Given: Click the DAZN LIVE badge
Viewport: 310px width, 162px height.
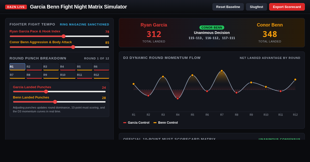Looking at the screenshot, I should (16, 7).
